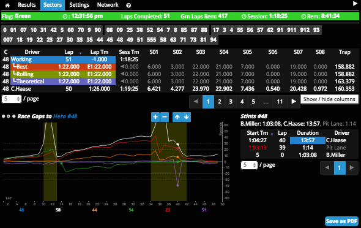Click the Save as PDF button
Image resolution: width=361 pixels, height=228 pixels.
click(x=341, y=221)
